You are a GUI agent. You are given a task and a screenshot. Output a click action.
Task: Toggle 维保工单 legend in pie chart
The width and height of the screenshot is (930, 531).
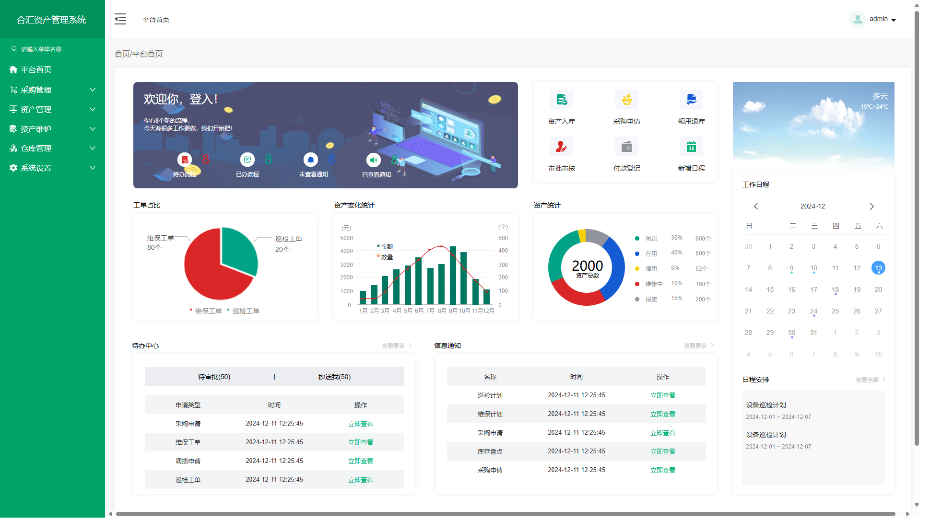tap(208, 311)
